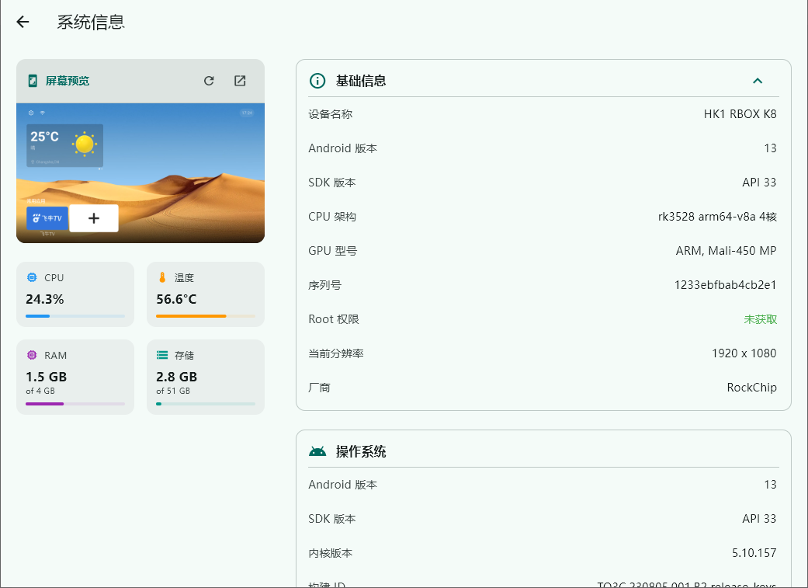
Task: Click the 温度 thermometer icon
Action: tap(162, 277)
